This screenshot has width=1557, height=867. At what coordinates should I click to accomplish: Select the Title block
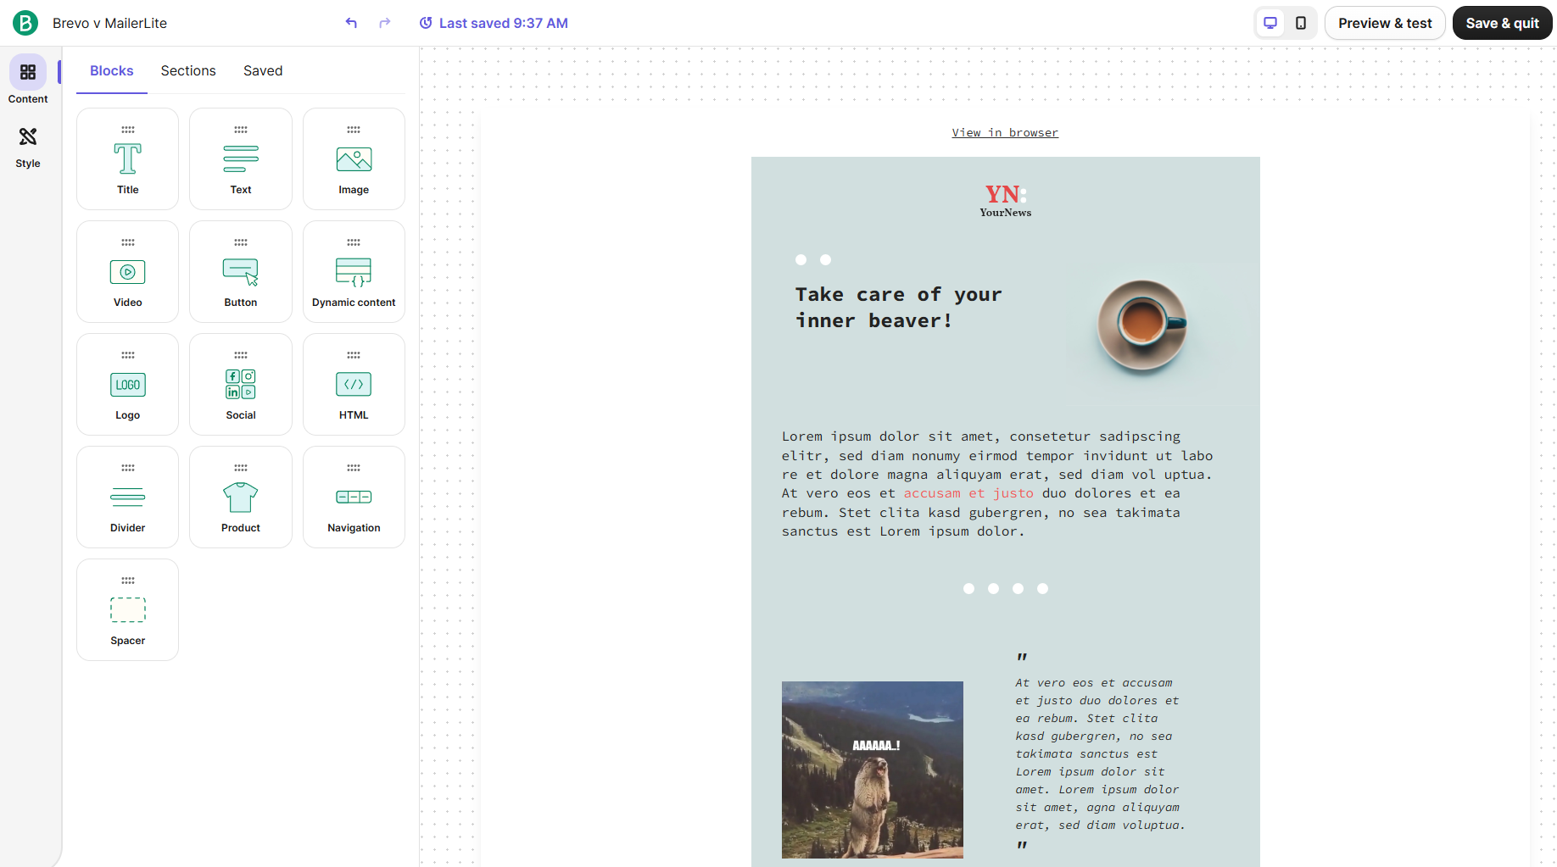click(127, 158)
